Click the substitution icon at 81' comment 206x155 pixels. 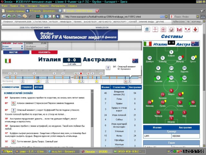pyautogui.click(x=13, y=103)
